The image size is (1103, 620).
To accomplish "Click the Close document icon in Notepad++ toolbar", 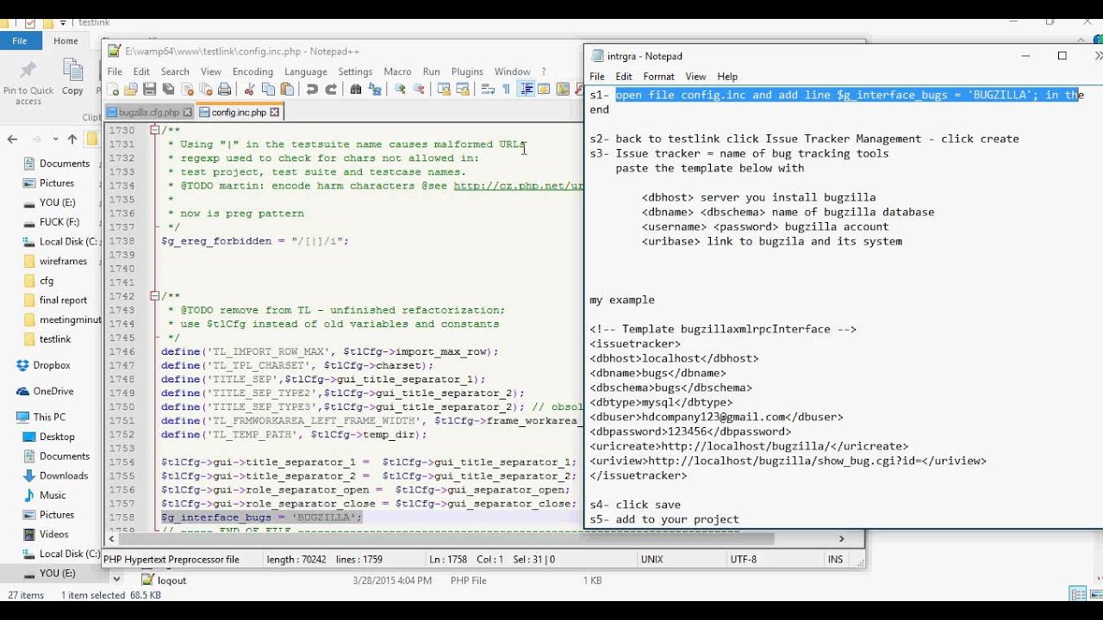I will click(187, 89).
